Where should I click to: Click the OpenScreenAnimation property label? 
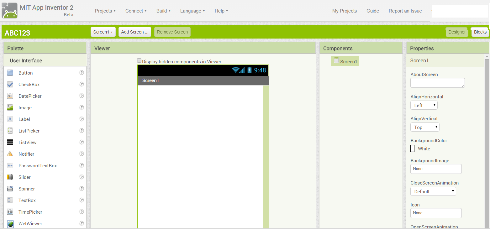point(434,227)
